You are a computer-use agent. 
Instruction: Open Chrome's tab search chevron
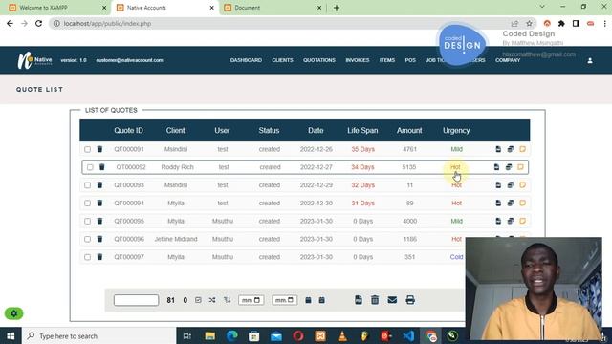[x=542, y=7]
